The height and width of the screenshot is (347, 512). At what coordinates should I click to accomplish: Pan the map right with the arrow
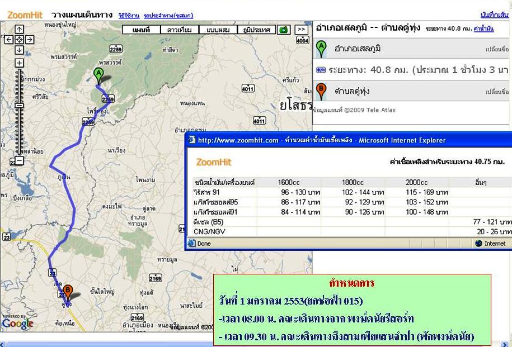pos(30,40)
